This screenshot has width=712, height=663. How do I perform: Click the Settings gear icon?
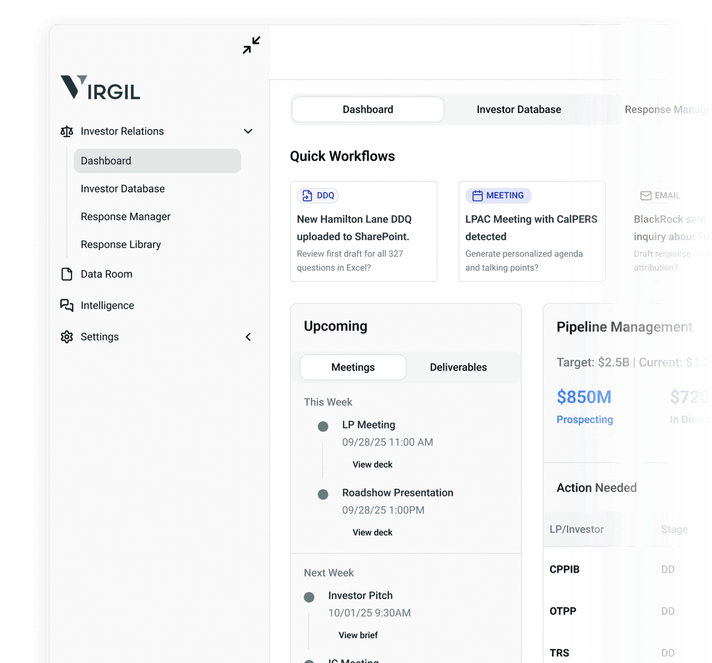point(67,337)
